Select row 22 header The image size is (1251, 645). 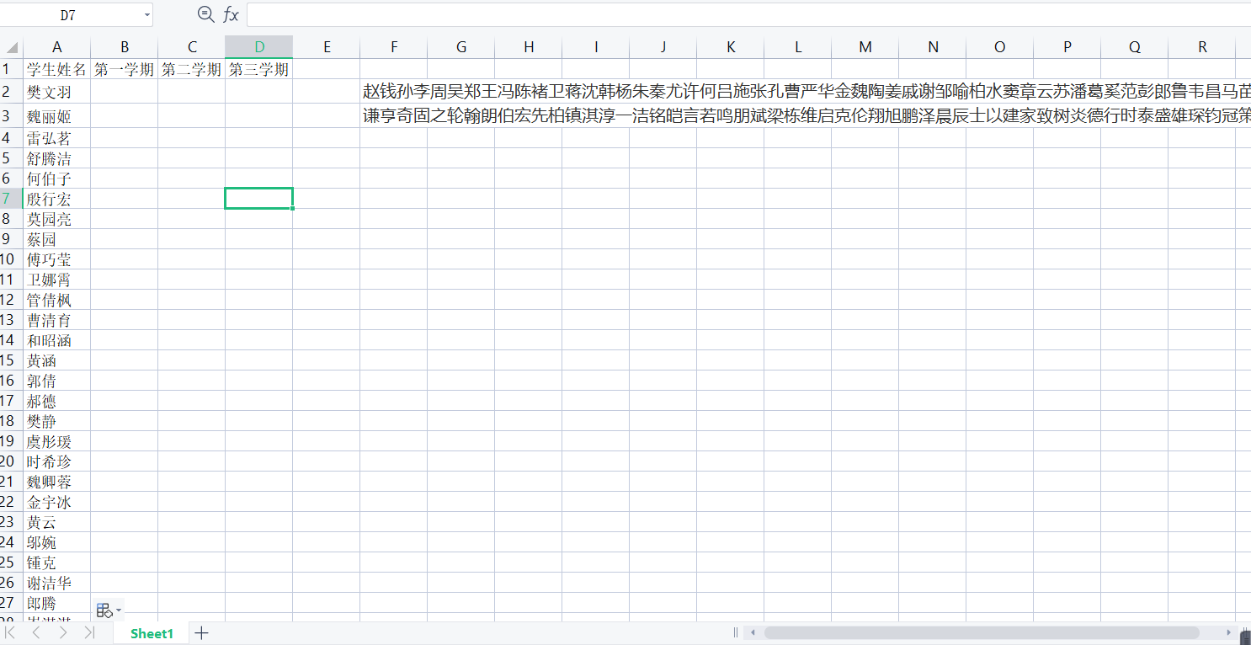point(11,502)
